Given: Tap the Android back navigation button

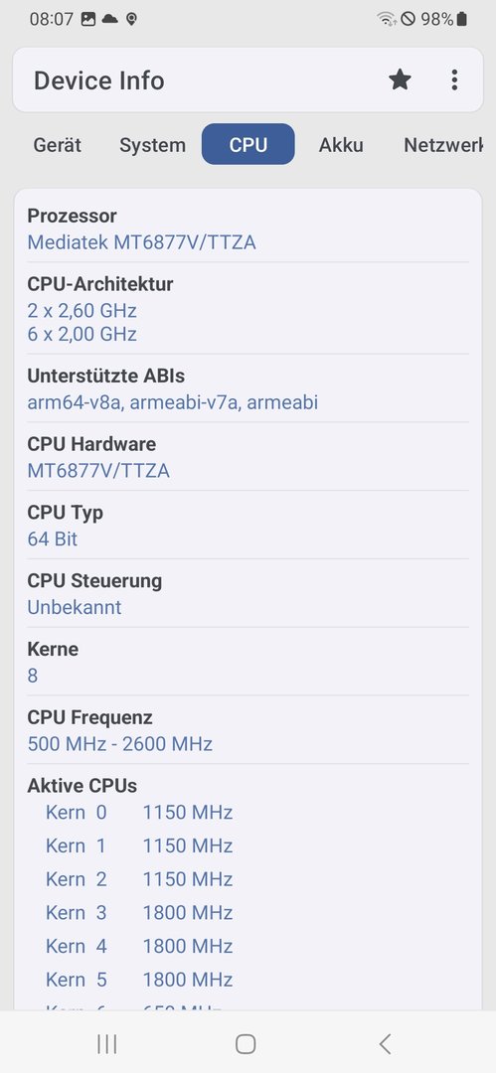Looking at the screenshot, I should coord(385,1043).
